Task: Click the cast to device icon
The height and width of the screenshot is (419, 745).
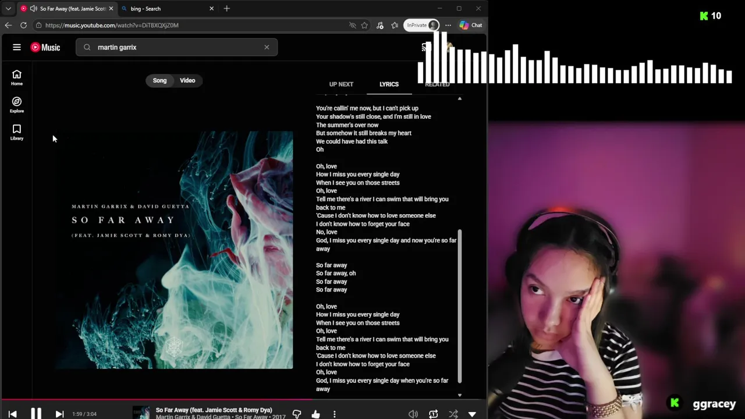Action: (x=425, y=48)
